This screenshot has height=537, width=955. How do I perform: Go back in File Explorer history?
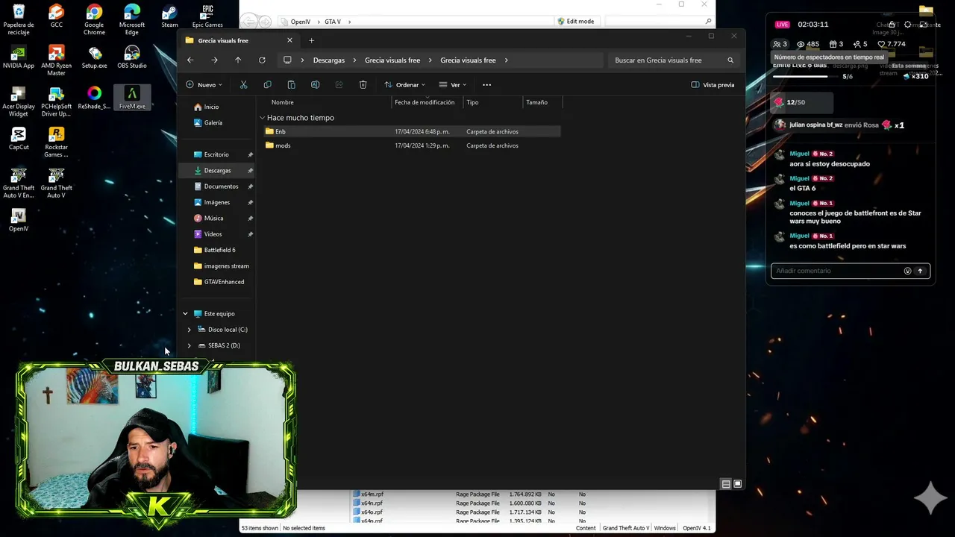190,60
